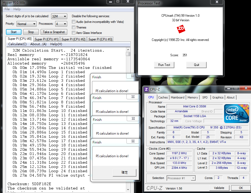Open the Help menu in Hyper PI
251x193 pixels.
17,9
